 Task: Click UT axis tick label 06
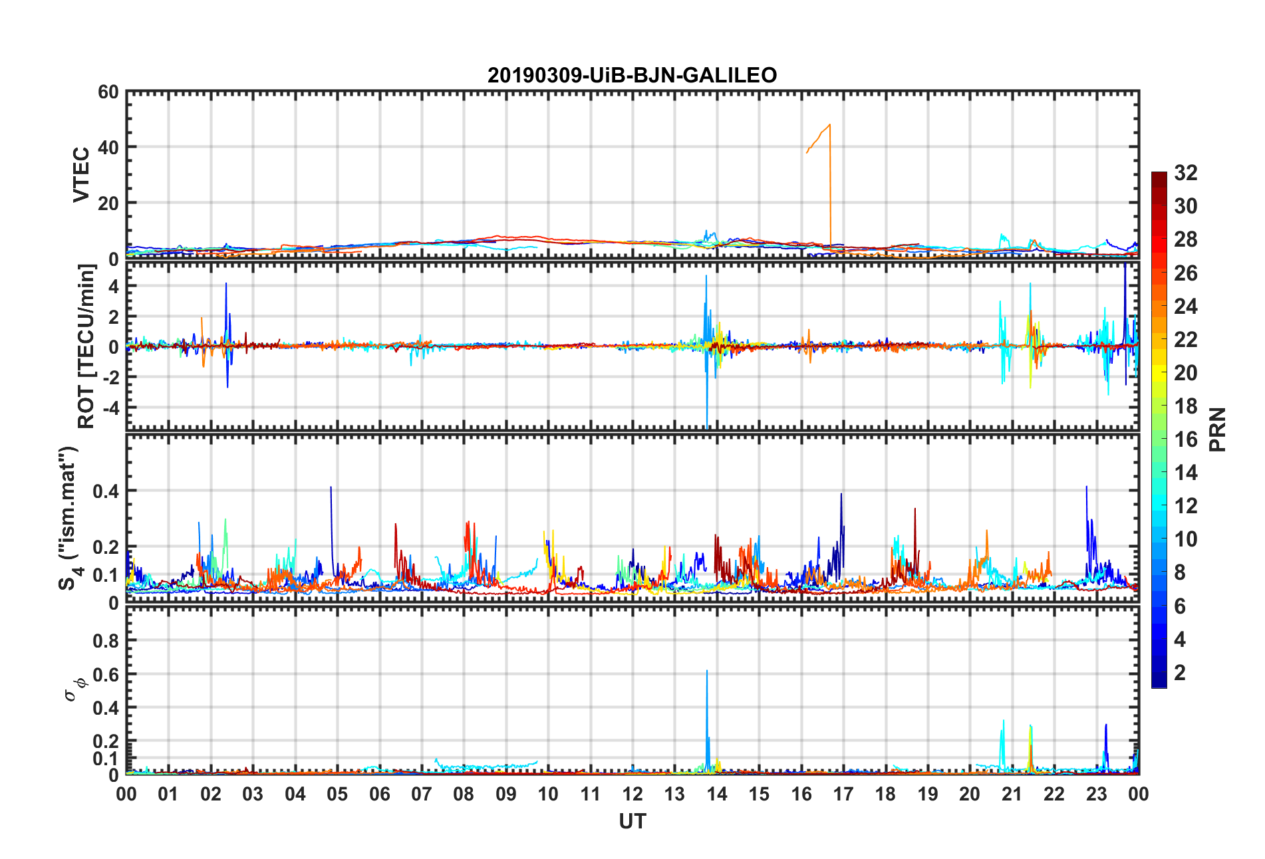(x=380, y=794)
